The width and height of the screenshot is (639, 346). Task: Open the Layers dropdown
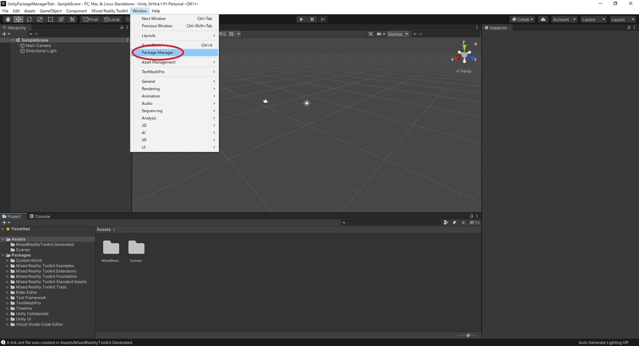tap(593, 20)
